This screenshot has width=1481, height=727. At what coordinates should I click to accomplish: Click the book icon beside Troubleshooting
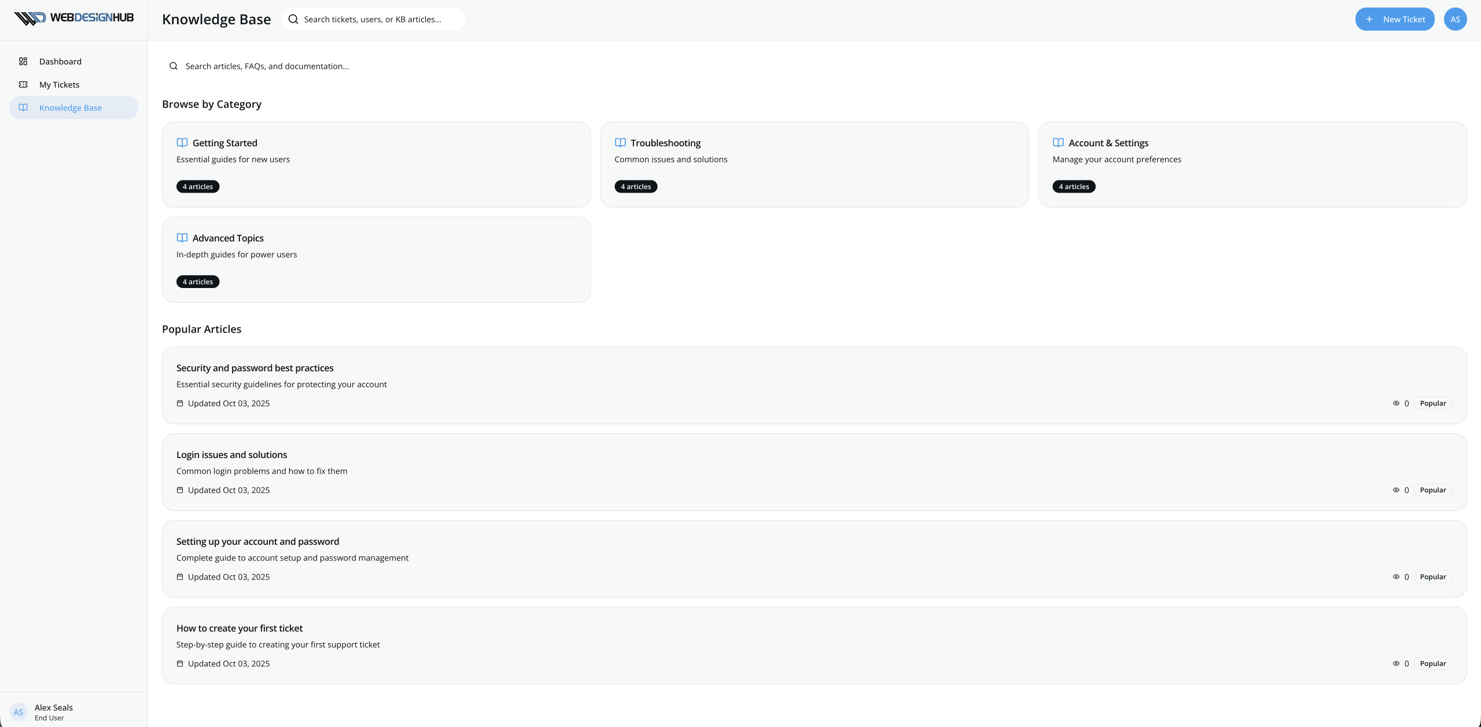tap(620, 143)
